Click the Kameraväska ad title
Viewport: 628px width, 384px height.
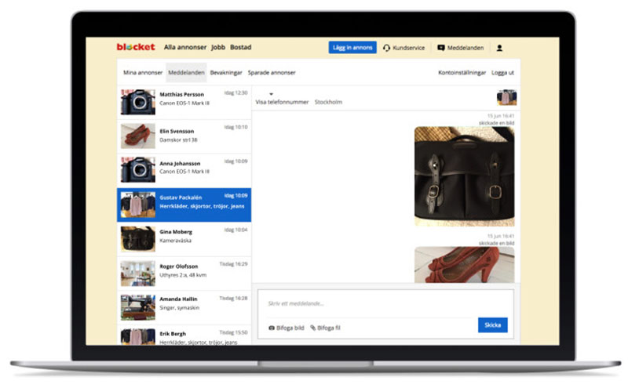[x=175, y=241]
